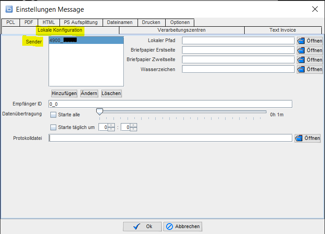325x234 pixels.
Task: Switch to the PS Aufsplittung tab
Action: (80, 22)
